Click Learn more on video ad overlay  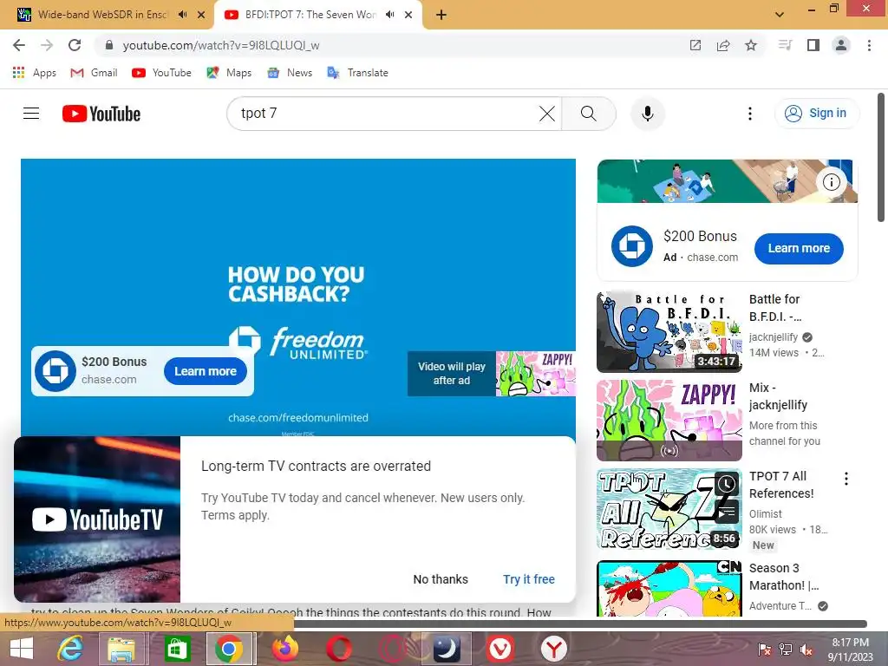tap(205, 371)
